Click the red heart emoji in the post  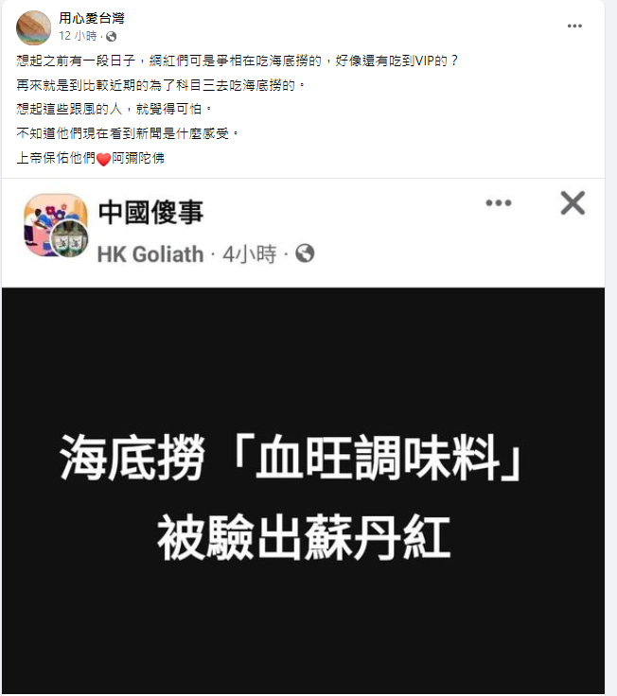103,159
